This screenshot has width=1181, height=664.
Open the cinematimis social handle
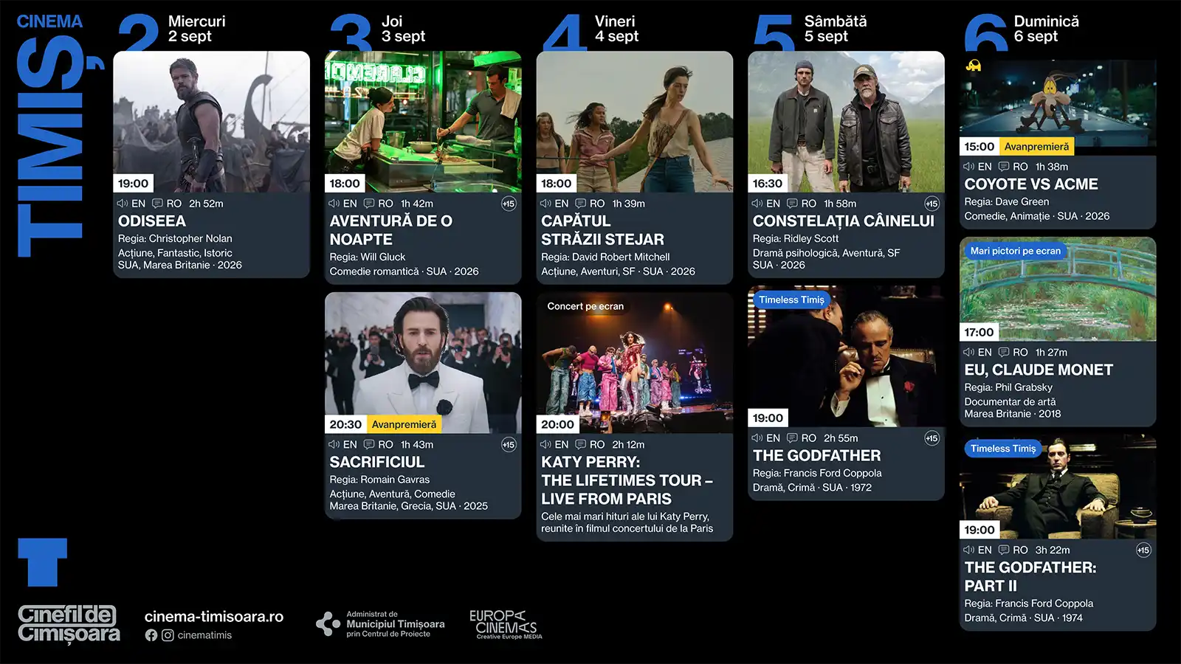(204, 635)
